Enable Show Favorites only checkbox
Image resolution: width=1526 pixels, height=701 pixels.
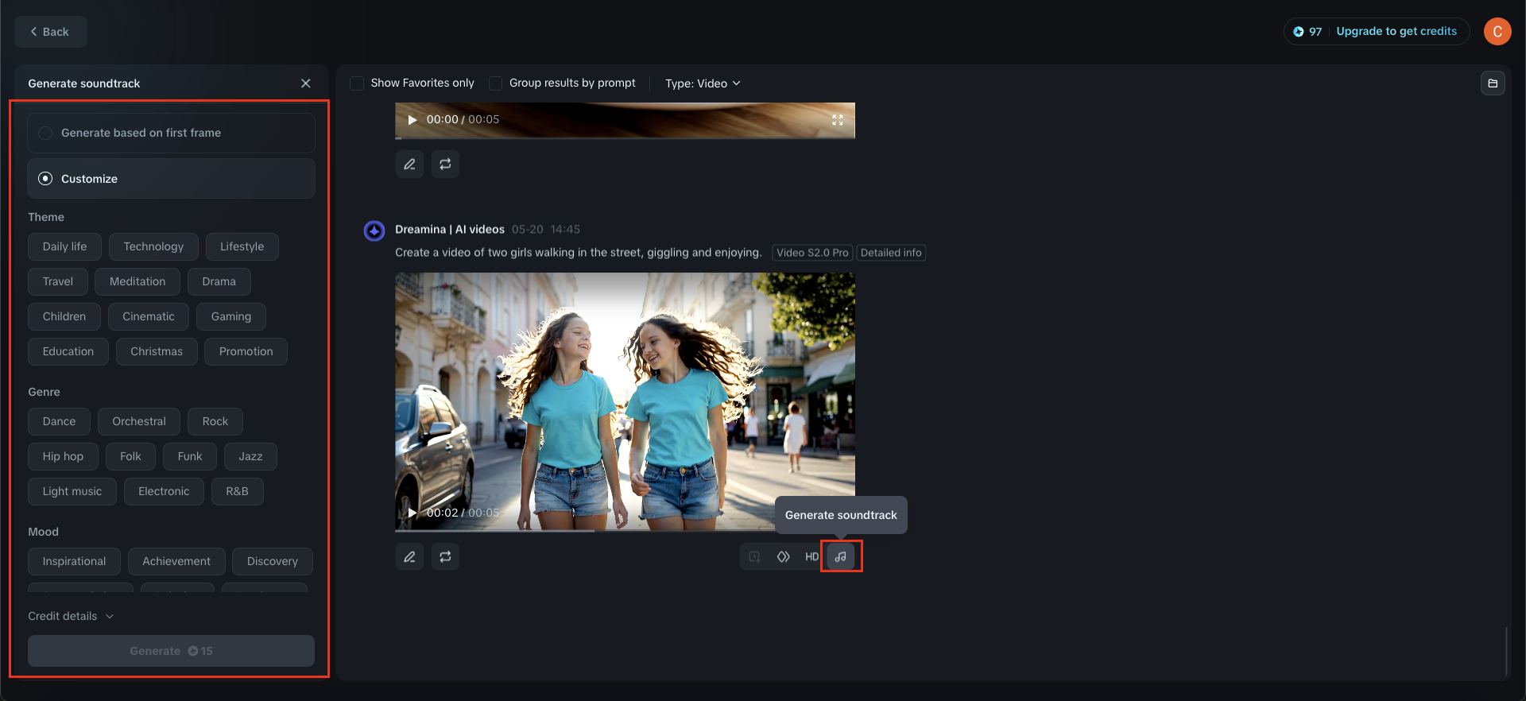[x=358, y=83]
